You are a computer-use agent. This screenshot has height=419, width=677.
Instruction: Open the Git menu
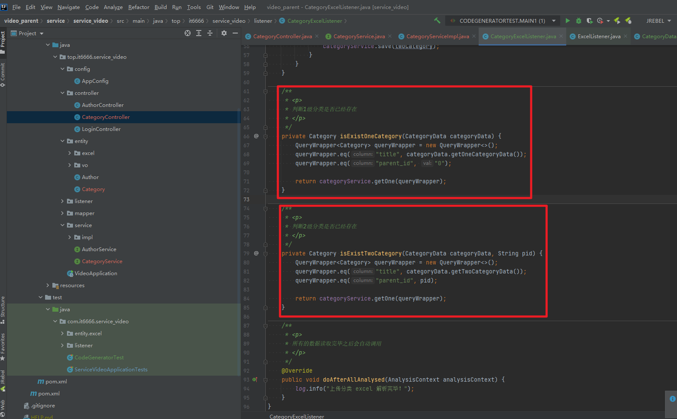[x=210, y=7]
